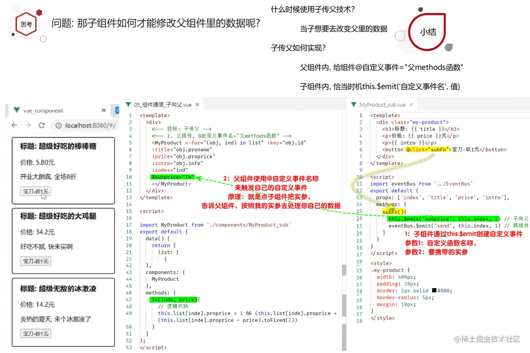Click the :price="obj.proprice" attribute line
Screen dimensions: 530x353
coord(183,156)
